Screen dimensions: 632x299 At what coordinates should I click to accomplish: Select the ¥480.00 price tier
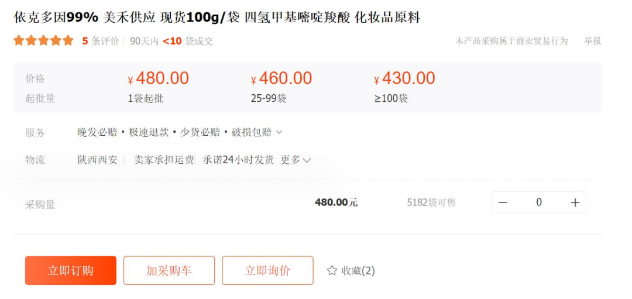(x=159, y=78)
